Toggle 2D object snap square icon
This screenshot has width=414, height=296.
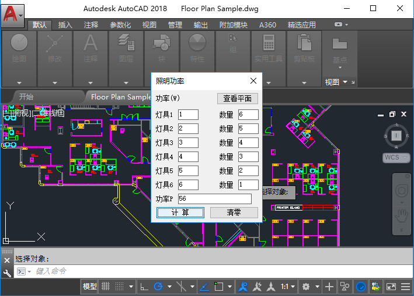tap(218, 287)
